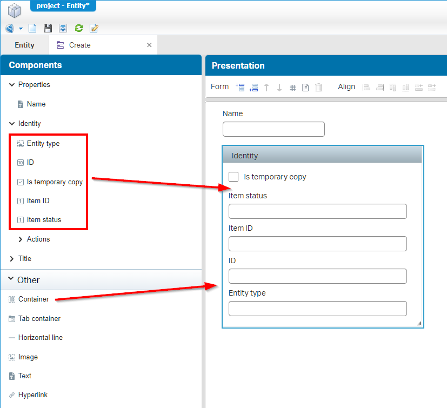
Task: Click the green Refresh icon
Action: [x=79, y=28]
